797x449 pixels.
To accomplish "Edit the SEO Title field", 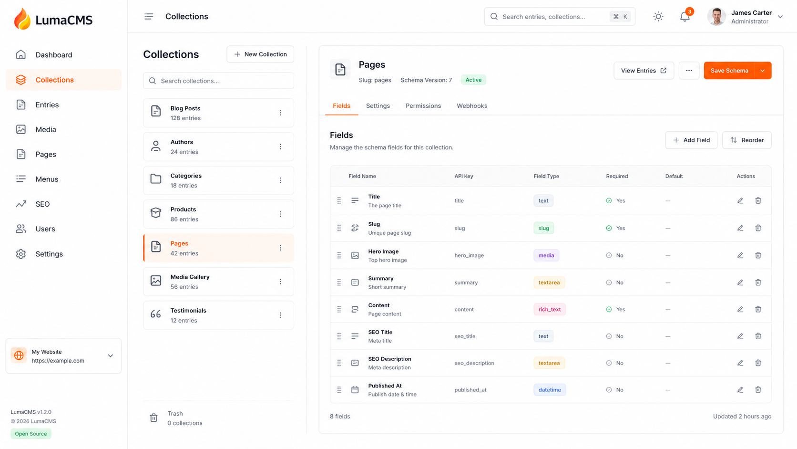I will pos(740,336).
